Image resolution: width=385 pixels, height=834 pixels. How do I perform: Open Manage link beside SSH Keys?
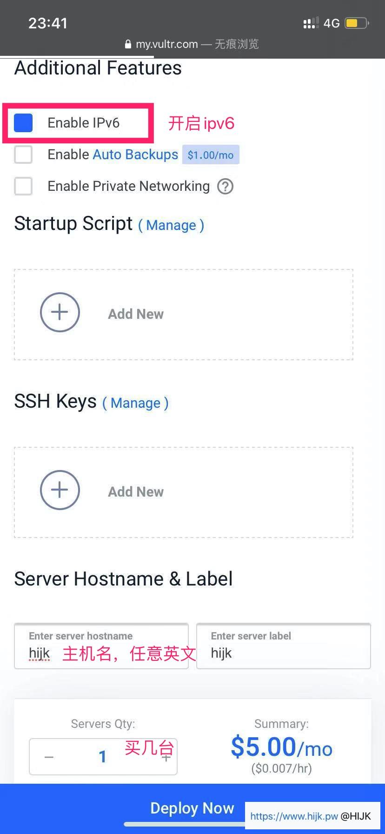pyautogui.click(x=135, y=403)
